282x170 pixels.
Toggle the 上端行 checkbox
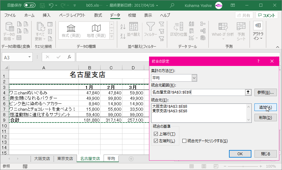(x=156, y=134)
